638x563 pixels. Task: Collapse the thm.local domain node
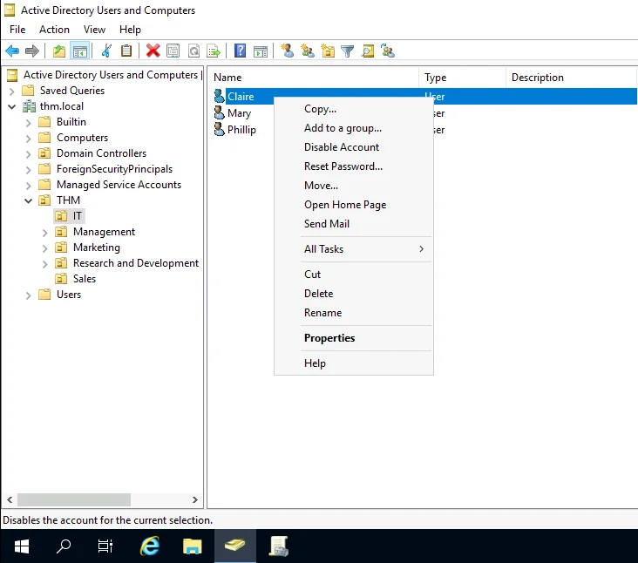coord(12,106)
